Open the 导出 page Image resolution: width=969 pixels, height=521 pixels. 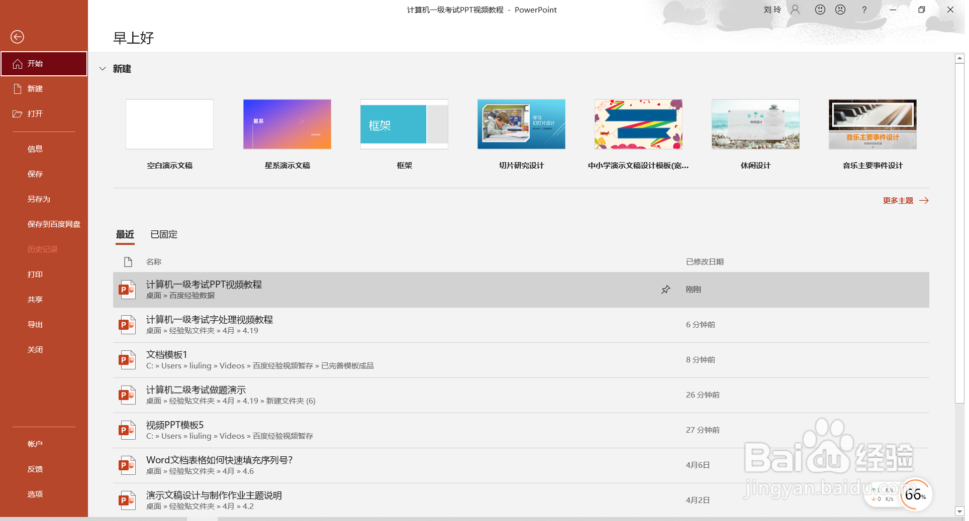pos(44,325)
